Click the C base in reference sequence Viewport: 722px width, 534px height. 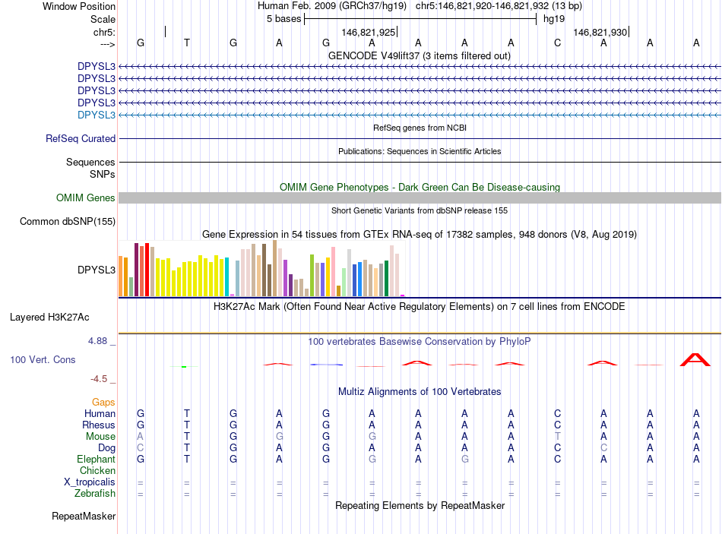click(x=557, y=43)
